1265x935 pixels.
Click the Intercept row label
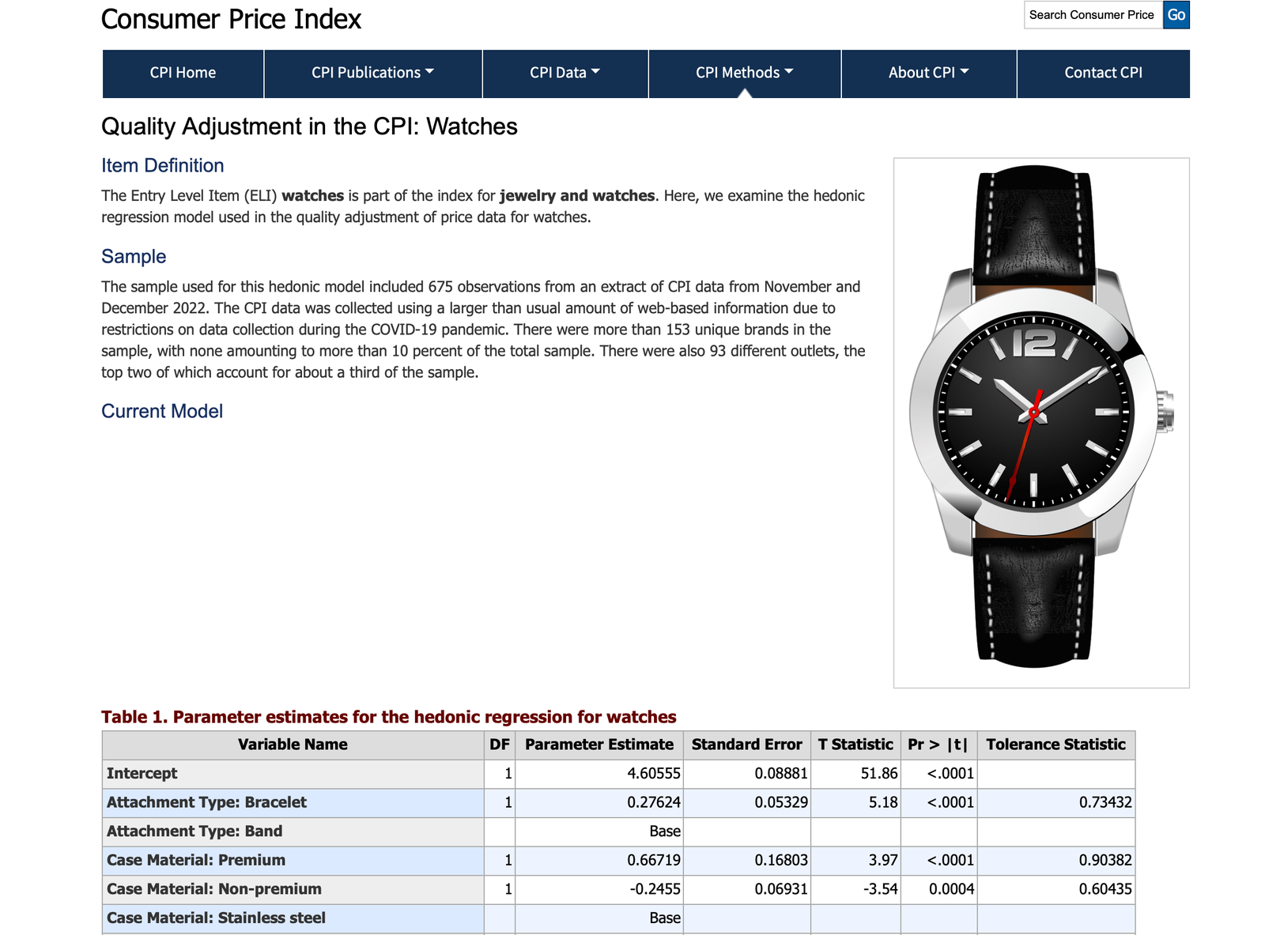pyautogui.click(x=142, y=774)
